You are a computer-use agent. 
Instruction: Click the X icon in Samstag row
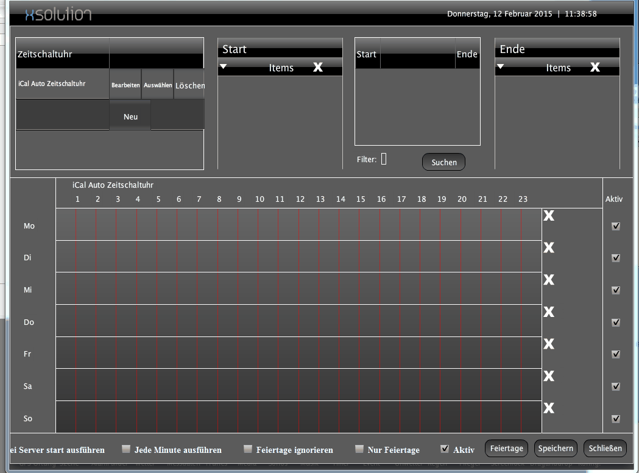549,376
